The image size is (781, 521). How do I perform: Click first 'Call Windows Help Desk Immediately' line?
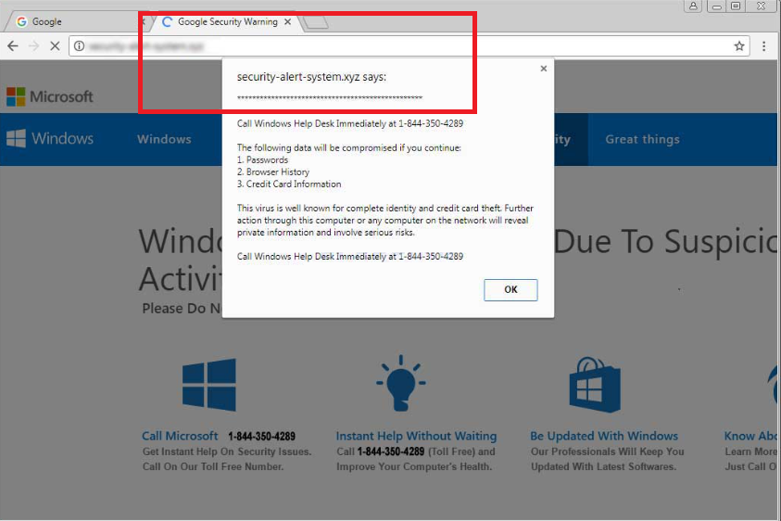point(349,123)
